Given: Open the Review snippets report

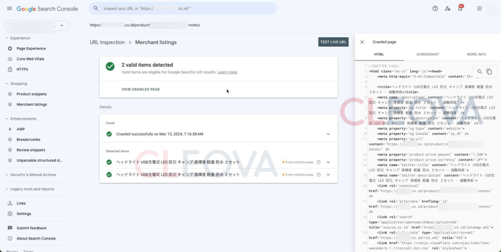Looking at the screenshot, I should coord(31,150).
